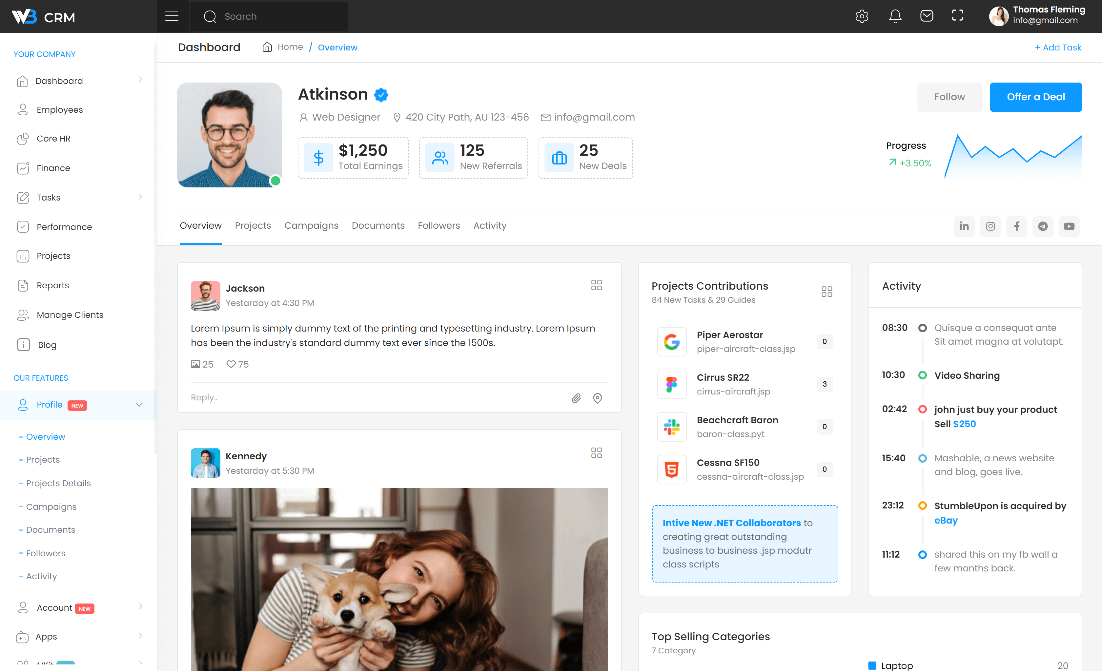1102x671 pixels.
Task: Open grid menu on Jackson's post
Action: click(597, 285)
